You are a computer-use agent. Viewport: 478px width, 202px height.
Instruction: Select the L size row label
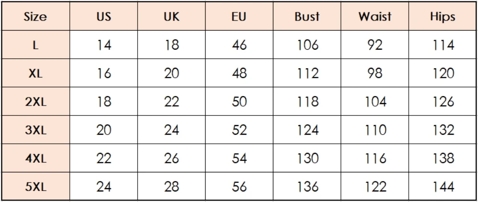click(x=35, y=44)
